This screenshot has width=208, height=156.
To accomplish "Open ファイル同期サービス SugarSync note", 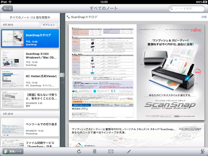I will [30, 143].
